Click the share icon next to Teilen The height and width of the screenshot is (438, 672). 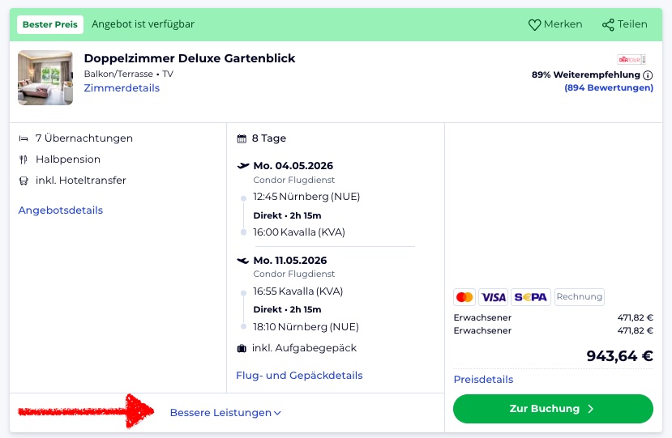point(608,24)
